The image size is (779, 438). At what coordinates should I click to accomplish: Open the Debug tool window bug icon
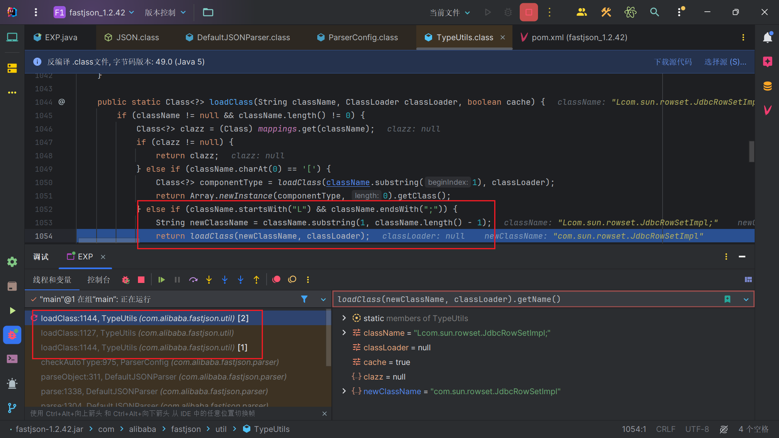click(12, 335)
